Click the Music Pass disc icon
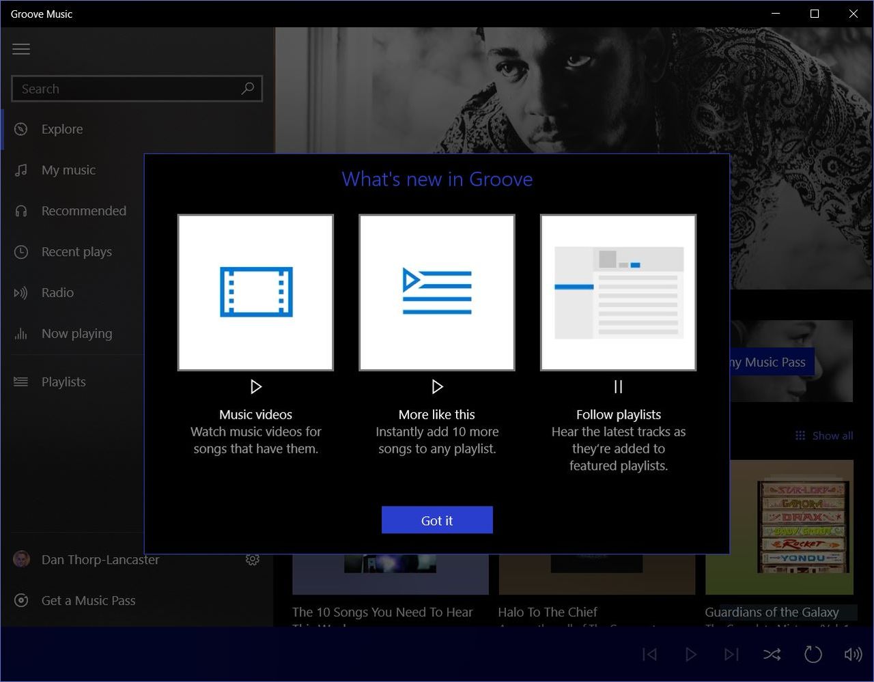Viewport: 874px width, 682px height. [x=21, y=601]
